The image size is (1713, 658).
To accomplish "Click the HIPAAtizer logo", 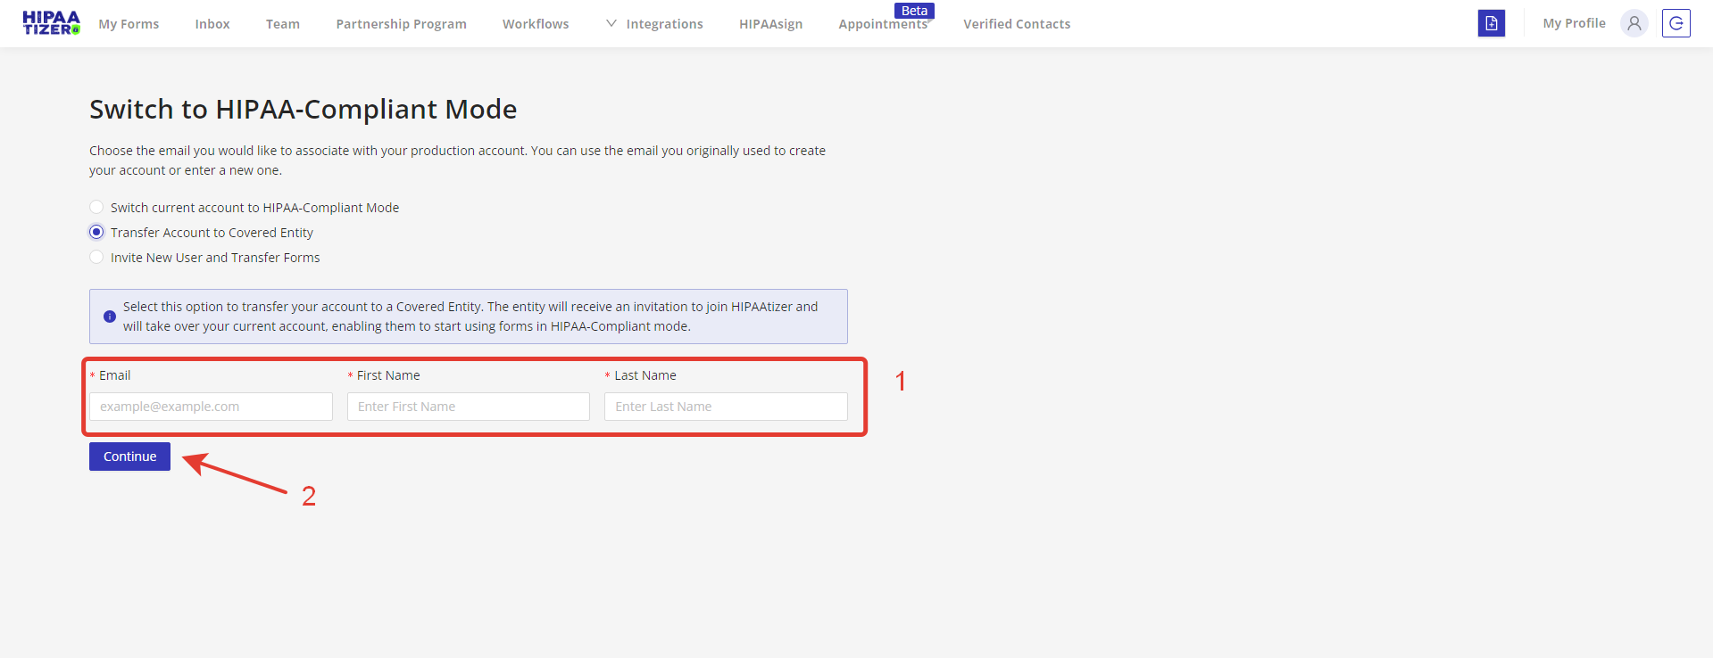I will point(51,23).
